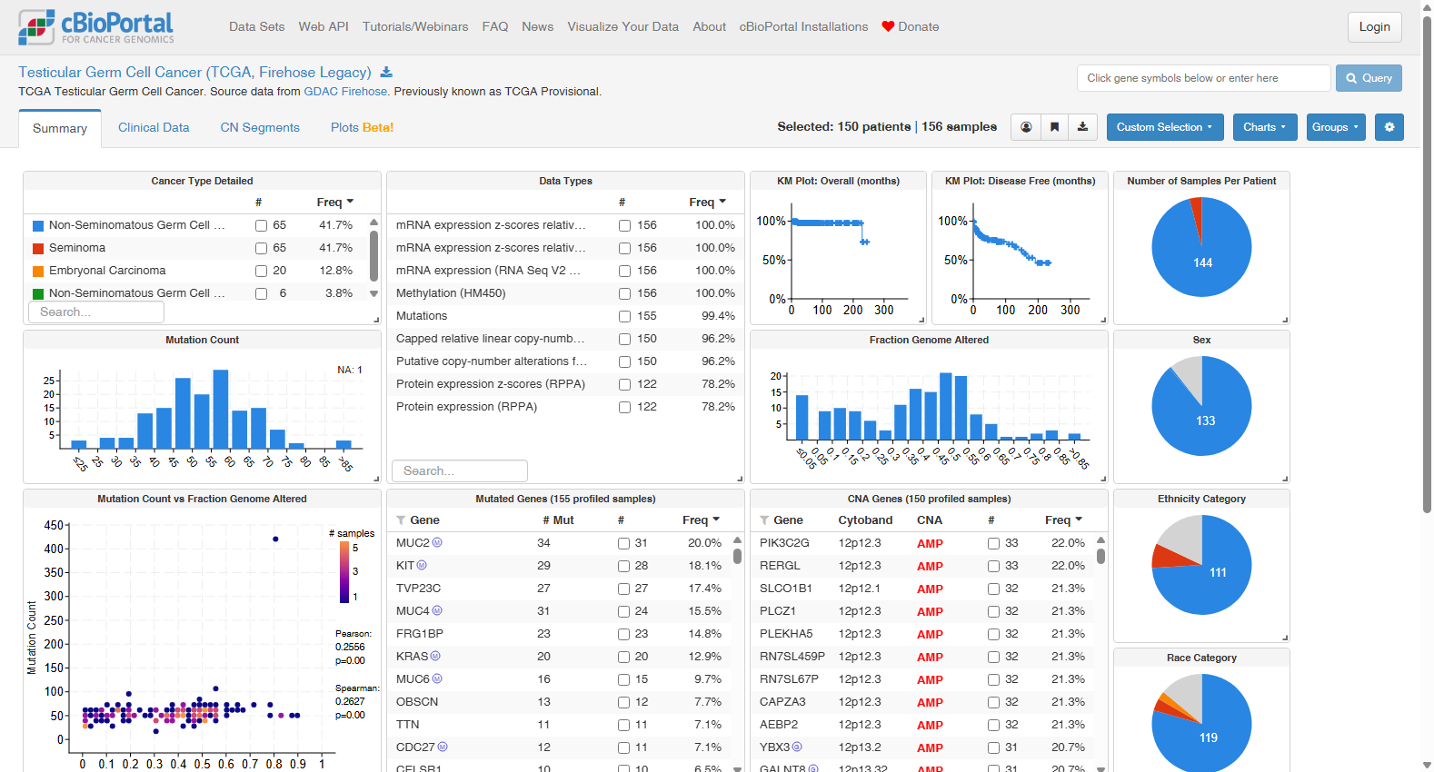Click the Data Types search box
Image resolution: width=1434 pixels, height=772 pixels.
click(460, 471)
